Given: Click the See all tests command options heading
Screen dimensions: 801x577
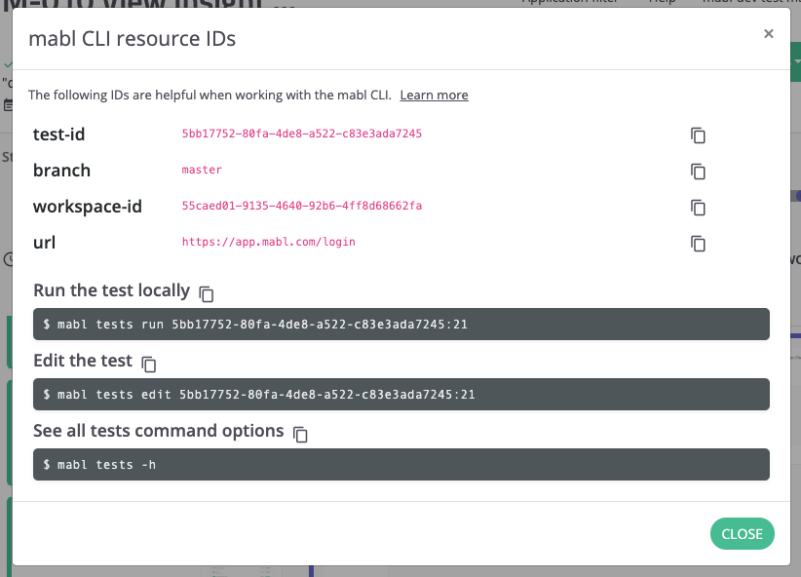Looking at the screenshot, I should pos(159,431).
